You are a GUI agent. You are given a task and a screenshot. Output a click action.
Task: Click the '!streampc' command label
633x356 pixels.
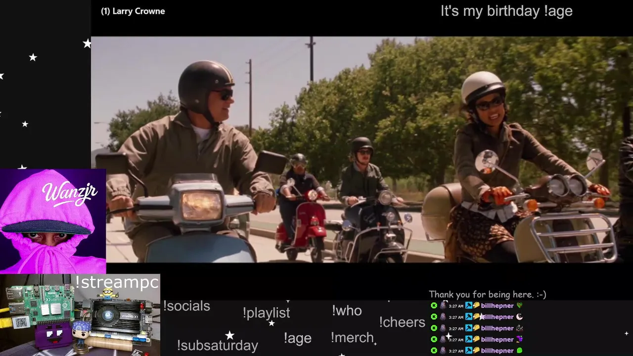[x=117, y=282]
